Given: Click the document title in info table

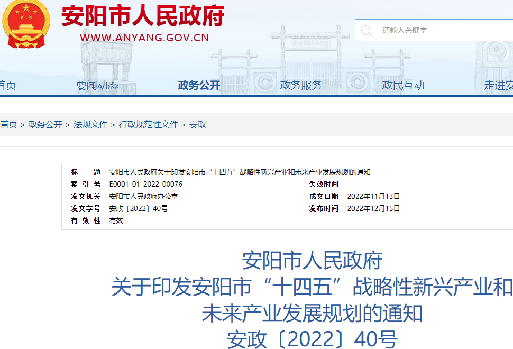Looking at the screenshot, I should tap(240, 172).
